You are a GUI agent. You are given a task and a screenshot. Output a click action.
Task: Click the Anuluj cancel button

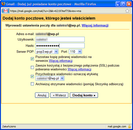pos(42,95)
